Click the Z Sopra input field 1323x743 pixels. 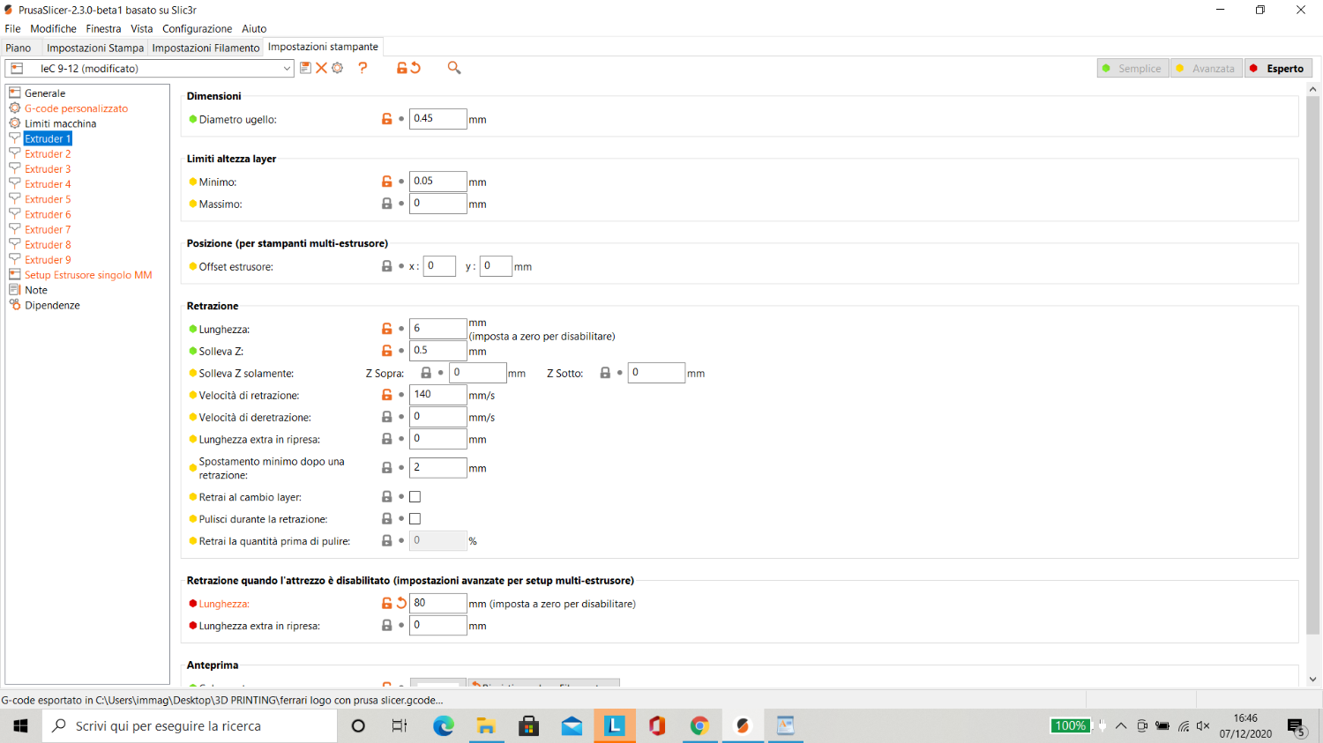[478, 373]
